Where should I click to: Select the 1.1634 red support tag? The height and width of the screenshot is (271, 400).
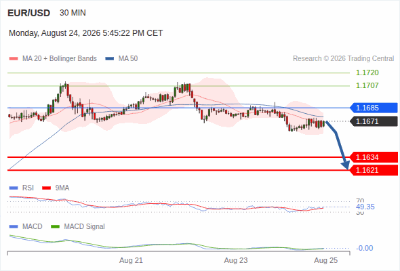(374, 157)
